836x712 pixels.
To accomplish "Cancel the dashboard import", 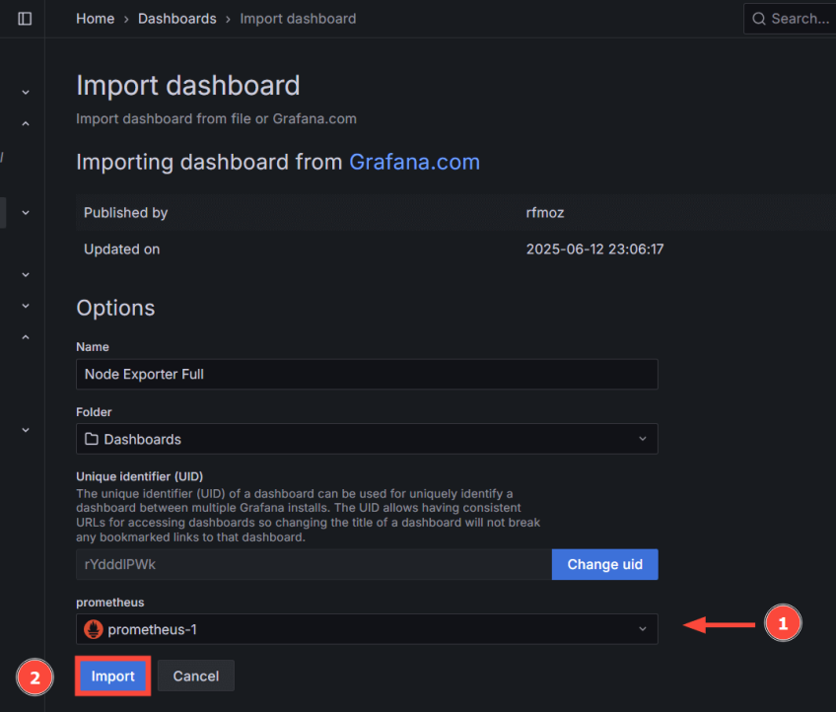I will [195, 676].
